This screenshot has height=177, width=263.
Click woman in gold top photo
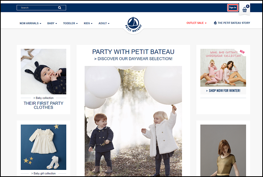tap(223, 150)
